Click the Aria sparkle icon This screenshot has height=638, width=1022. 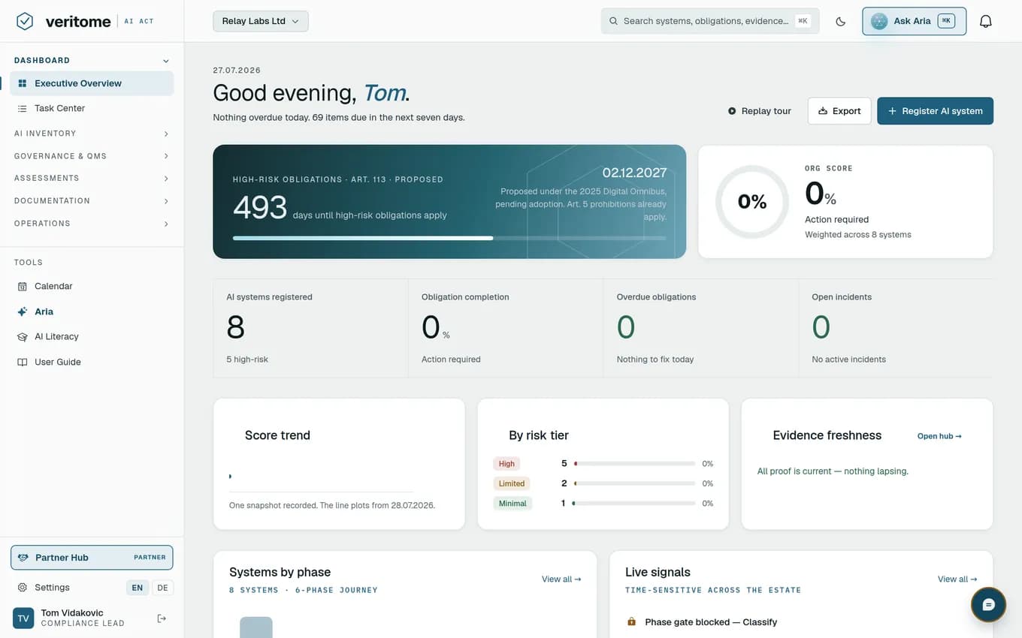(23, 311)
